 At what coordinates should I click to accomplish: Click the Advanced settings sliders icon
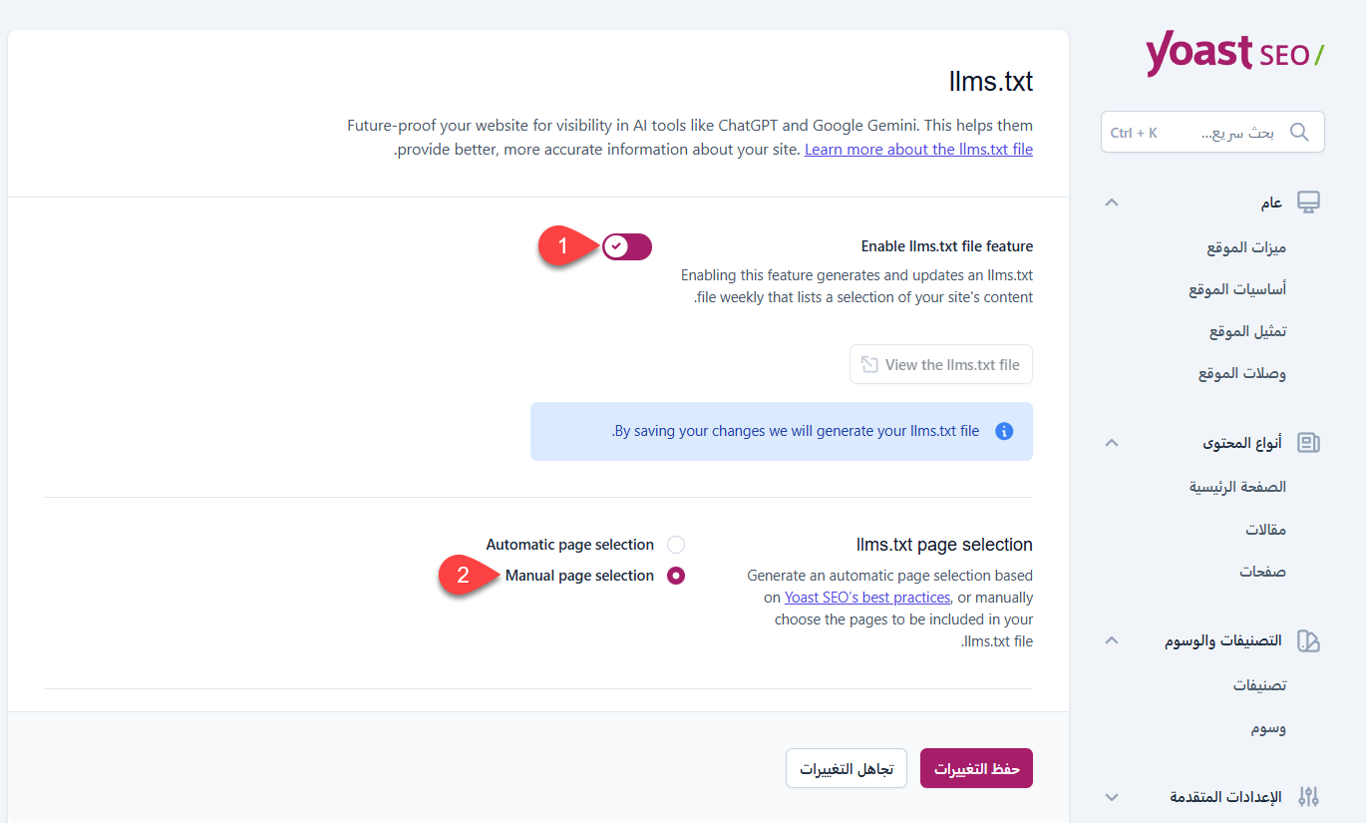pos(1308,797)
